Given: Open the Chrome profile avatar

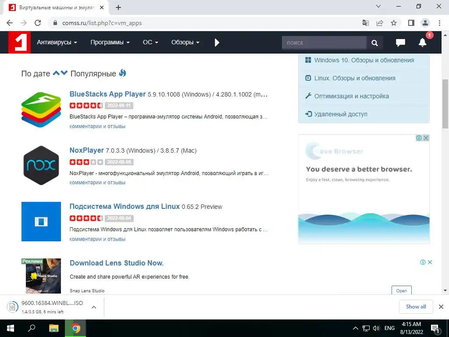Looking at the screenshot, I should (x=425, y=23).
